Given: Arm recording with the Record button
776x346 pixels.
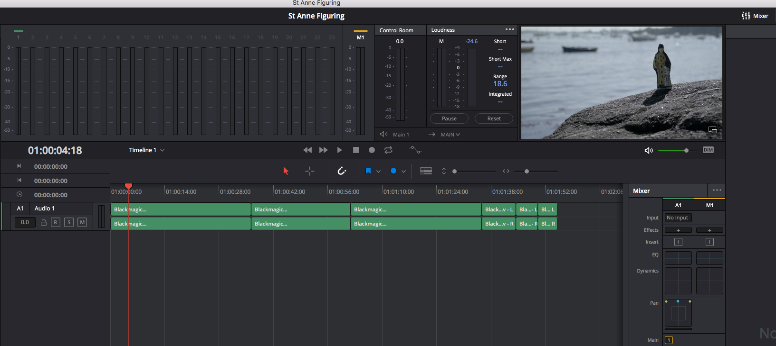Looking at the screenshot, I should click(x=372, y=150).
